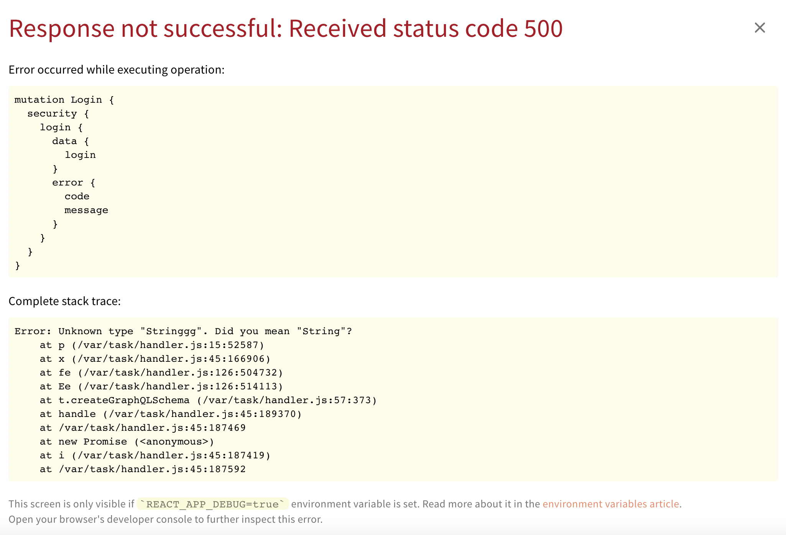Click the Complete stack trace heading

point(64,301)
